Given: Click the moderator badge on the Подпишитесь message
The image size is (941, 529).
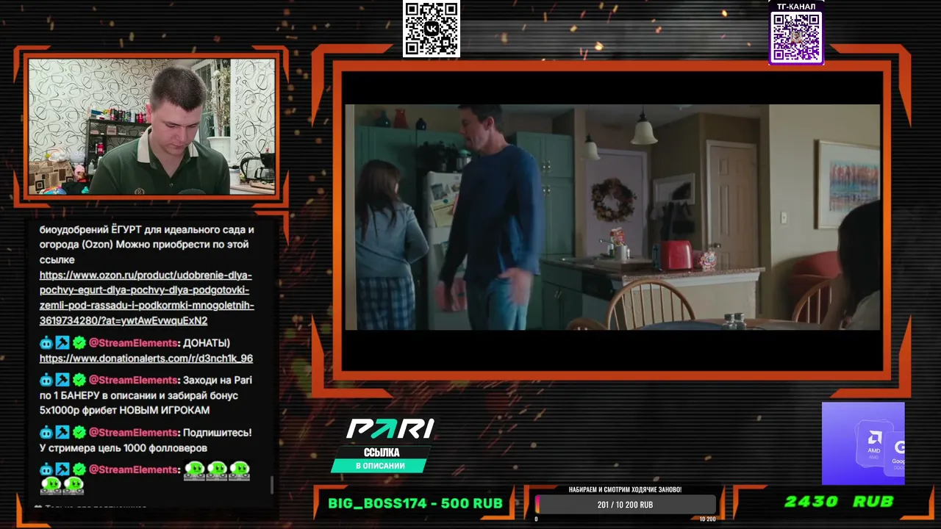Looking at the screenshot, I should (x=62, y=433).
